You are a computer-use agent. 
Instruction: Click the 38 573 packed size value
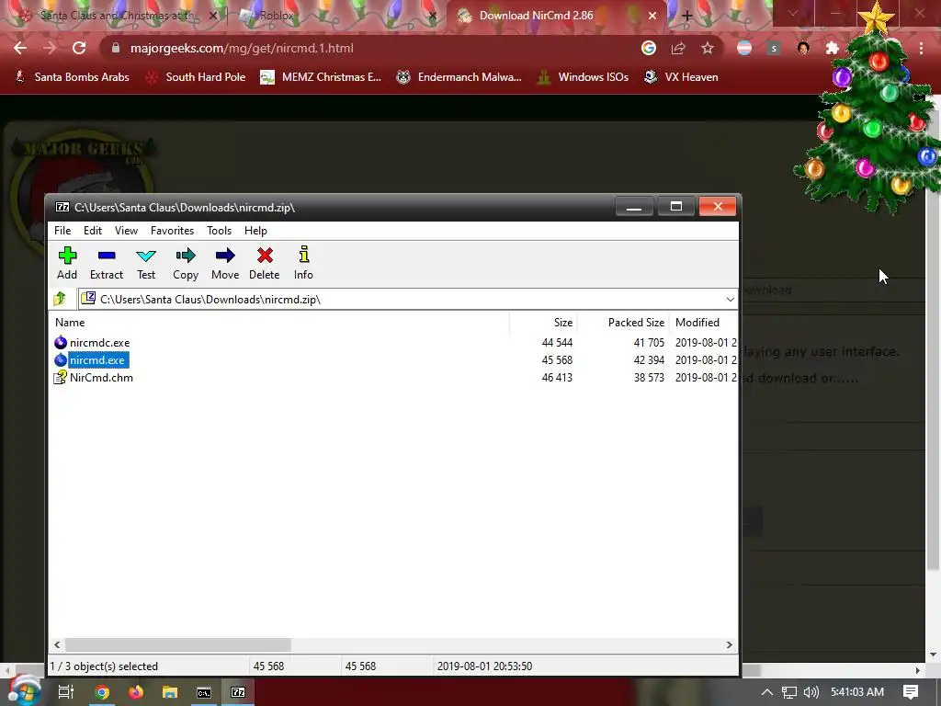[x=649, y=378]
